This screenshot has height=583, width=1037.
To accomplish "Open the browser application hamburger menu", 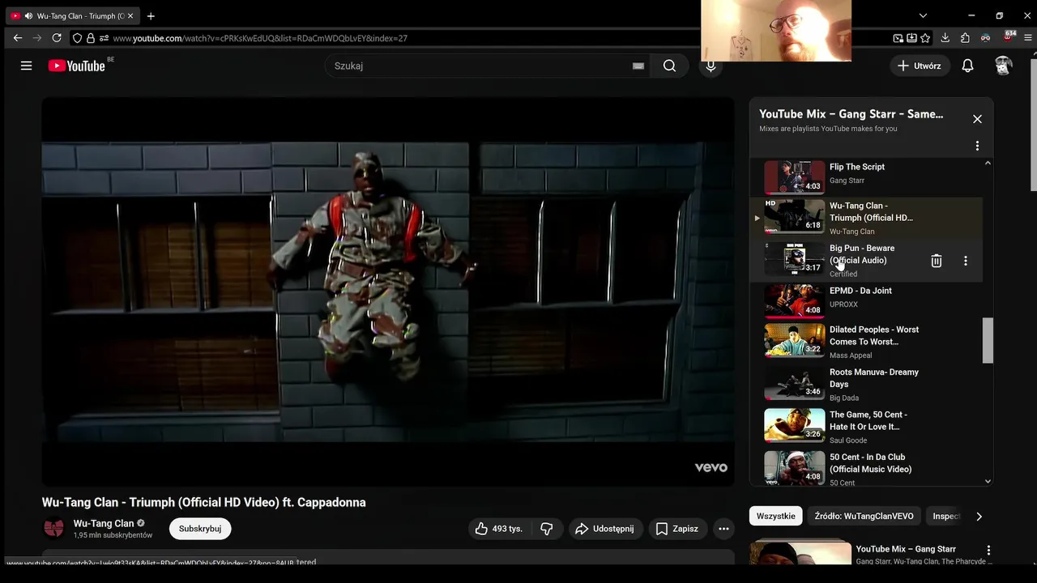I will (x=1028, y=38).
